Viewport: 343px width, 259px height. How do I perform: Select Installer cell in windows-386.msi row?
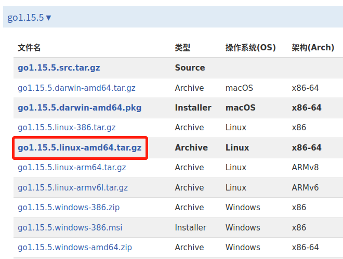coord(191,228)
